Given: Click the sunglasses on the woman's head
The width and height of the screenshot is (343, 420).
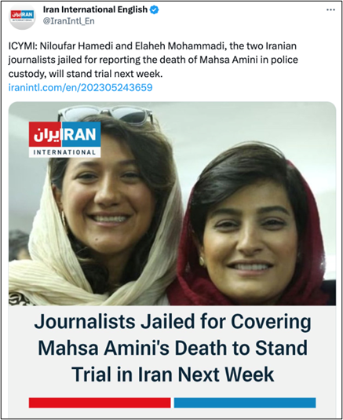Looking at the screenshot, I should coord(106,114).
